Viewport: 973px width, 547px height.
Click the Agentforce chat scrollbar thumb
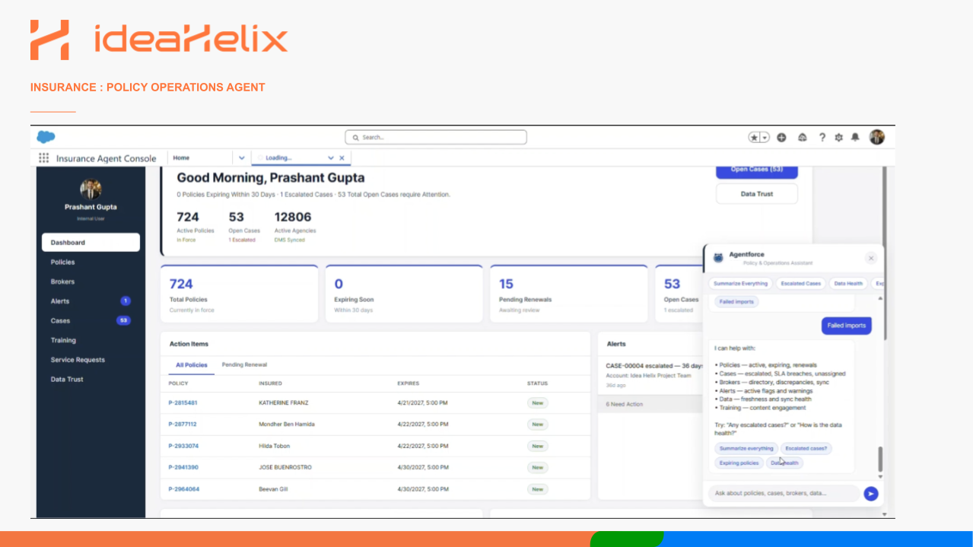click(881, 460)
